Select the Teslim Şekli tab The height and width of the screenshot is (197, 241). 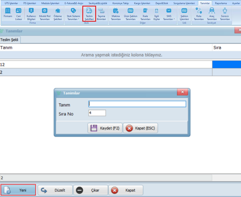[x=10, y=40]
